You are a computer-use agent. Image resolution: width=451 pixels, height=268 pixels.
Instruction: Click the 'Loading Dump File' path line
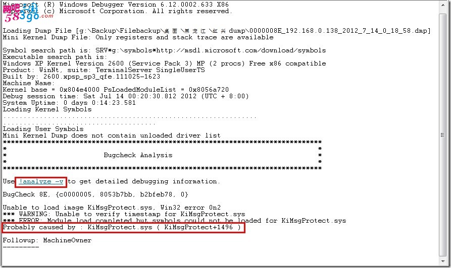coord(216,31)
